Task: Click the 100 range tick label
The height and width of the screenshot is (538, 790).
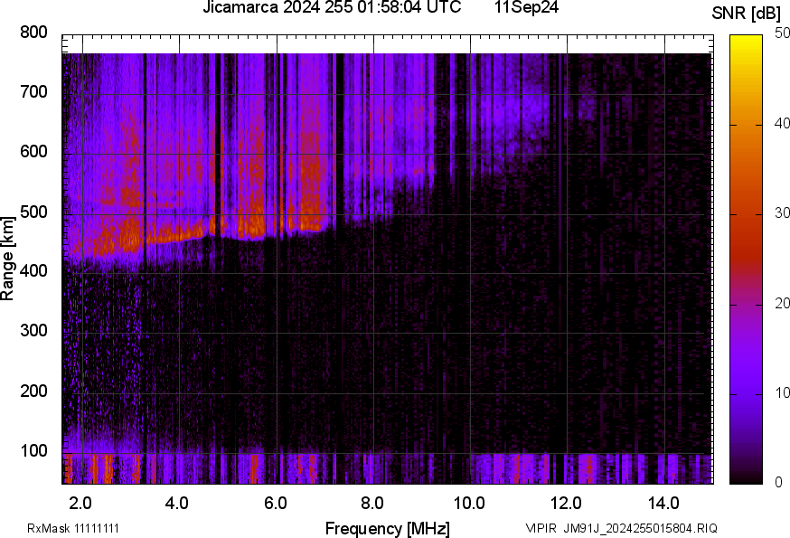Action: 33,451
